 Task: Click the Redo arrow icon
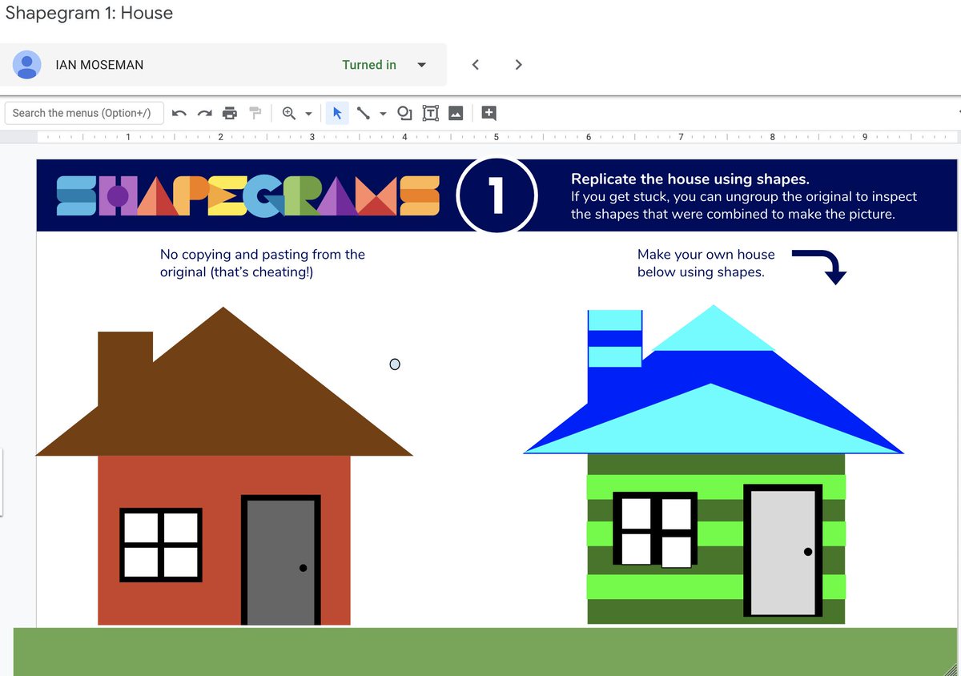[204, 113]
